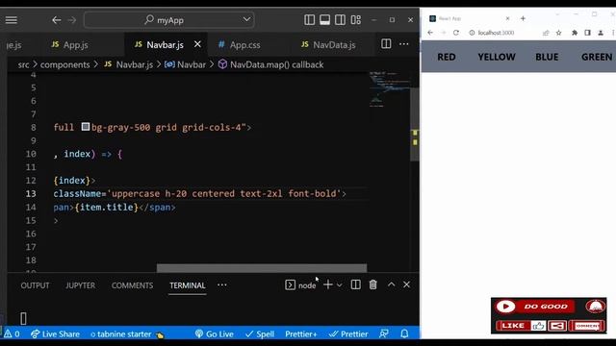Image resolution: width=616 pixels, height=346 pixels.
Task: Open tabnine starter status item
Action: pyautogui.click(x=126, y=334)
